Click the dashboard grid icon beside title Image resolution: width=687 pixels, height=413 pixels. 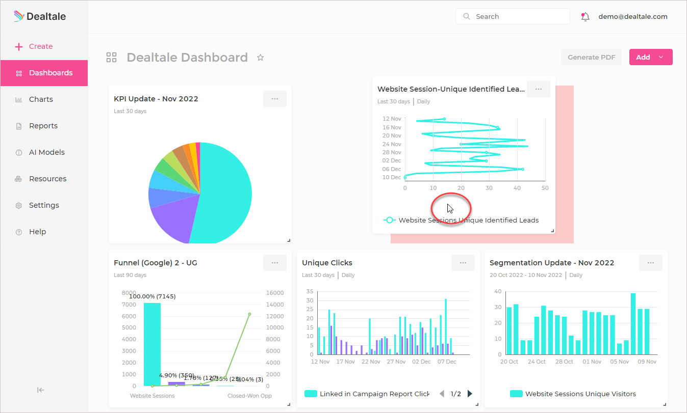[x=111, y=57]
